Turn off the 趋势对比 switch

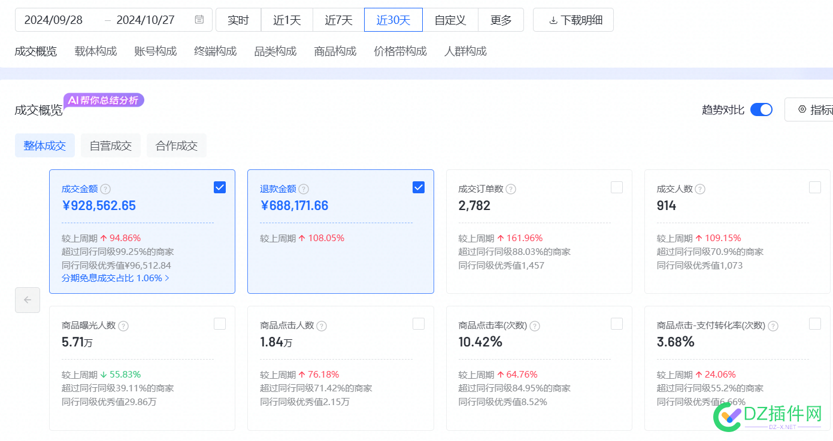pos(761,110)
